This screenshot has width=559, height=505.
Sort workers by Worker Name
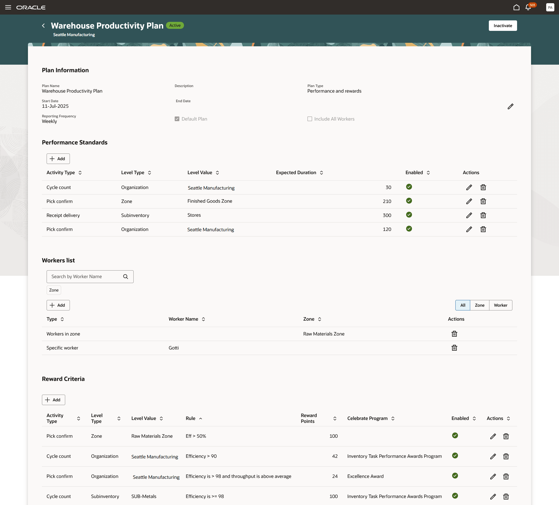204,319
